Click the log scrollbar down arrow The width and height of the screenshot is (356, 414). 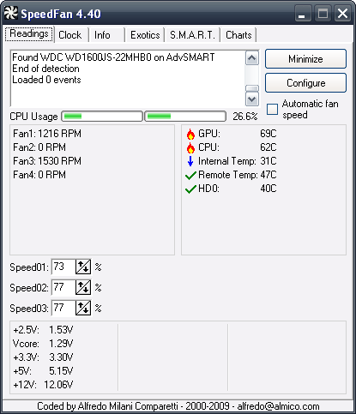(x=252, y=99)
